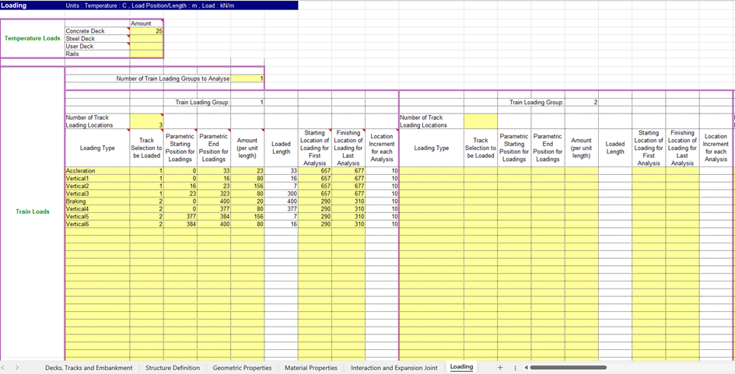Select Rails amount cell
The height and width of the screenshot is (374, 735).
point(146,54)
